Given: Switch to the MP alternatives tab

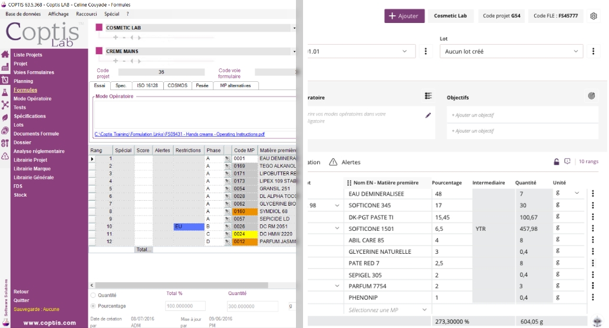Looking at the screenshot, I should click(235, 85).
